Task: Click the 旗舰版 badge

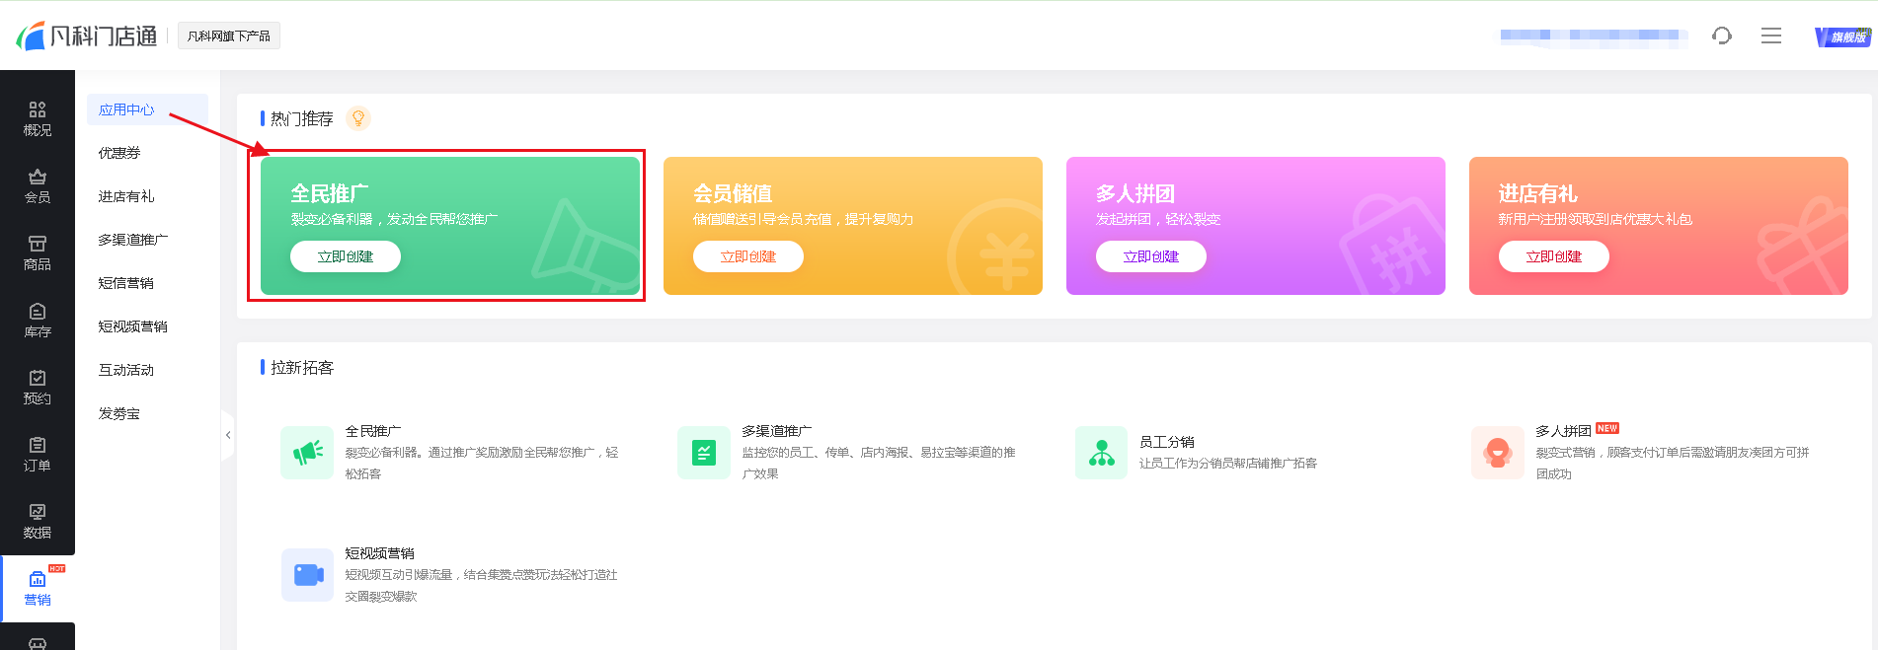Action: tap(1842, 36)
